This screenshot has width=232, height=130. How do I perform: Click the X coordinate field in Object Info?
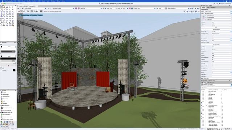coord(219,16)
